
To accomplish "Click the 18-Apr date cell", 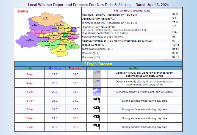I will (29, 118).
